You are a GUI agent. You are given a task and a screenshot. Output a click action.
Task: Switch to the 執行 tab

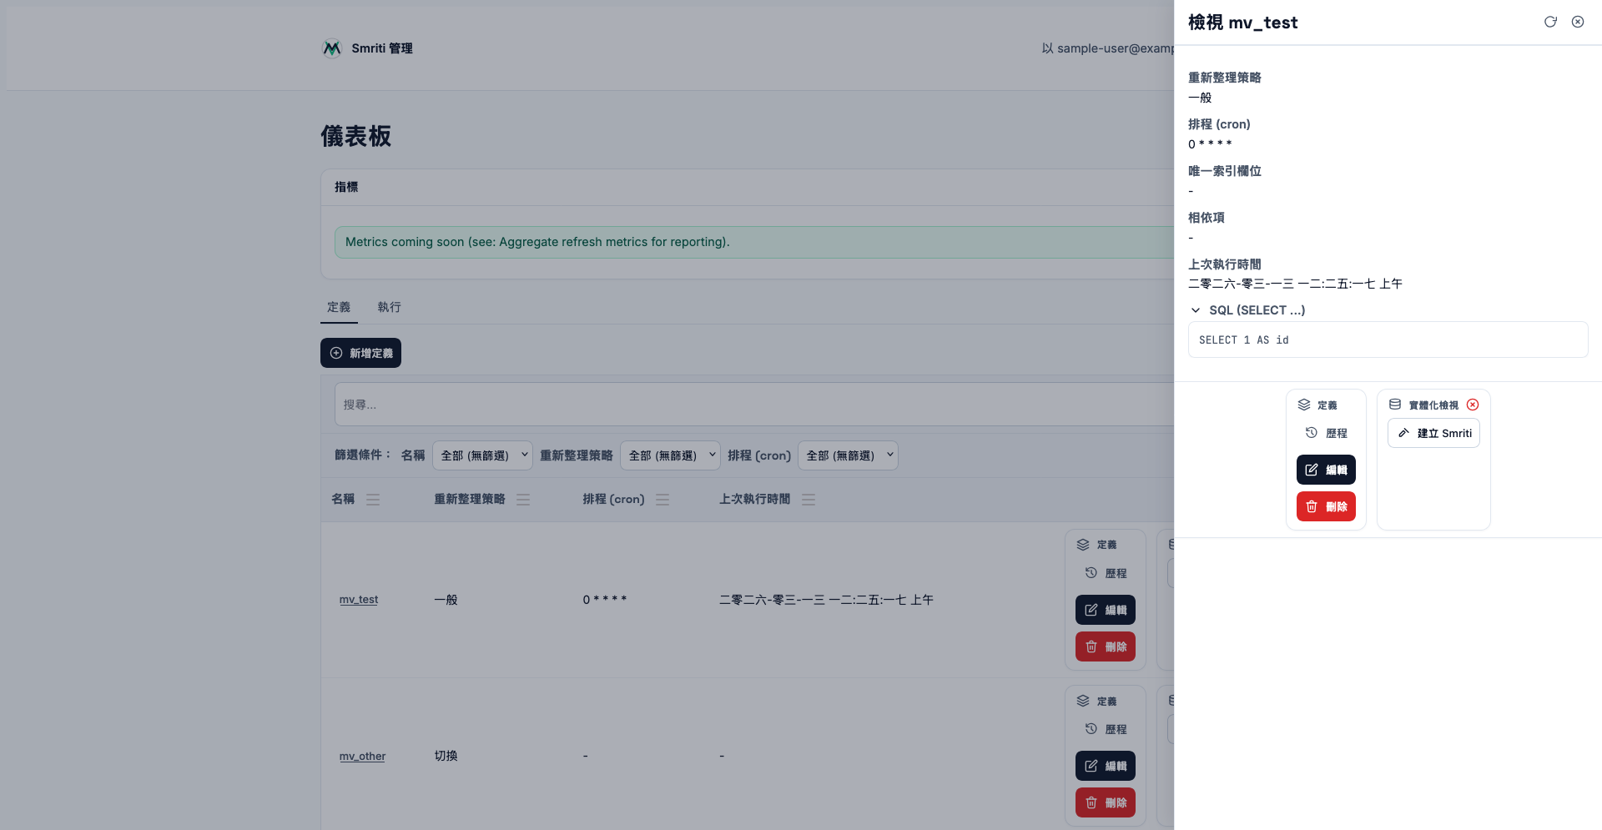[389, 307]
